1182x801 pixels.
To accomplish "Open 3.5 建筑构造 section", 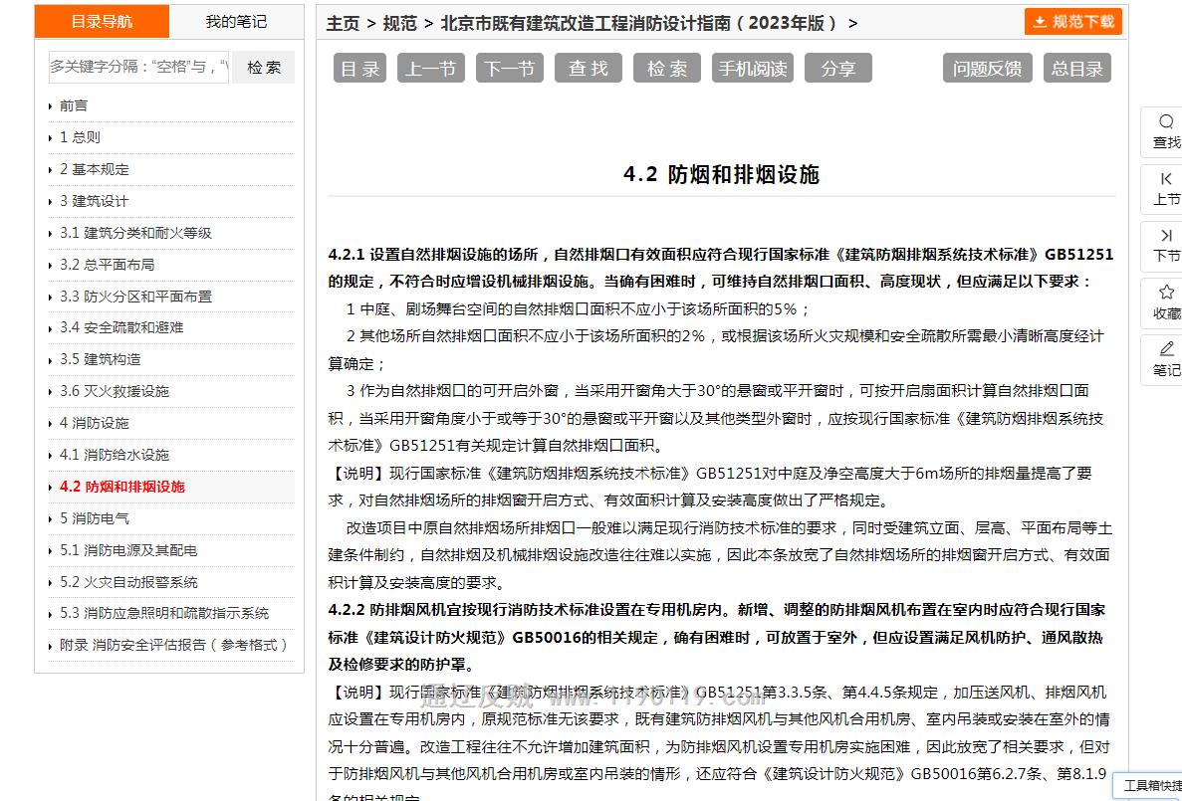I will click(x=101, y=359).
